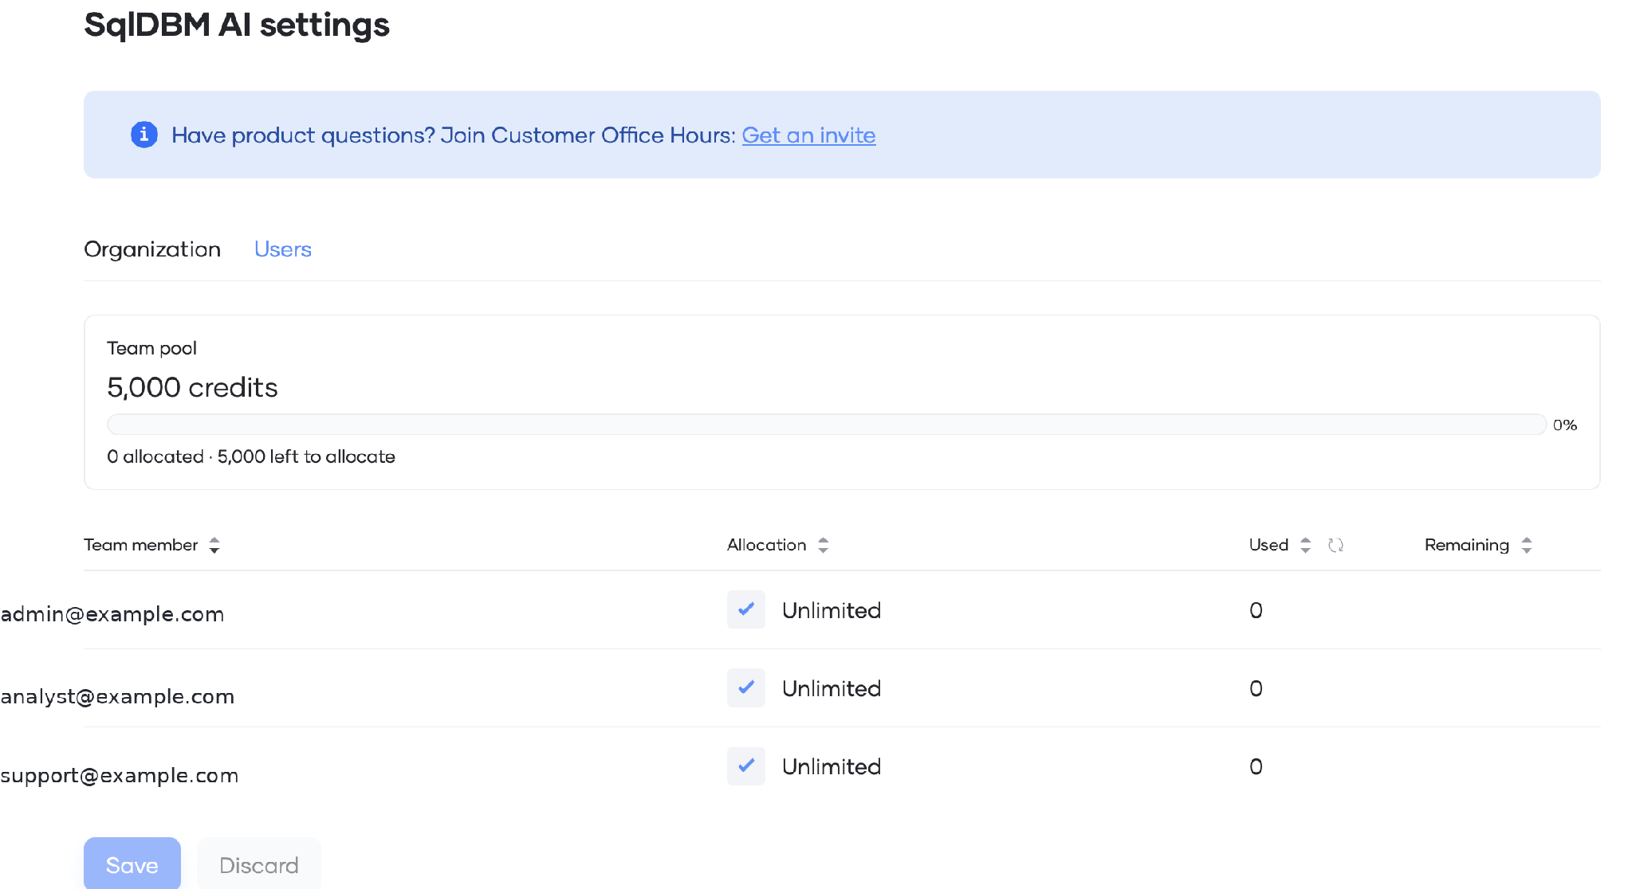Refresh used credits with the reload icon
The image size is (1632, 889).
point(1335,545)
